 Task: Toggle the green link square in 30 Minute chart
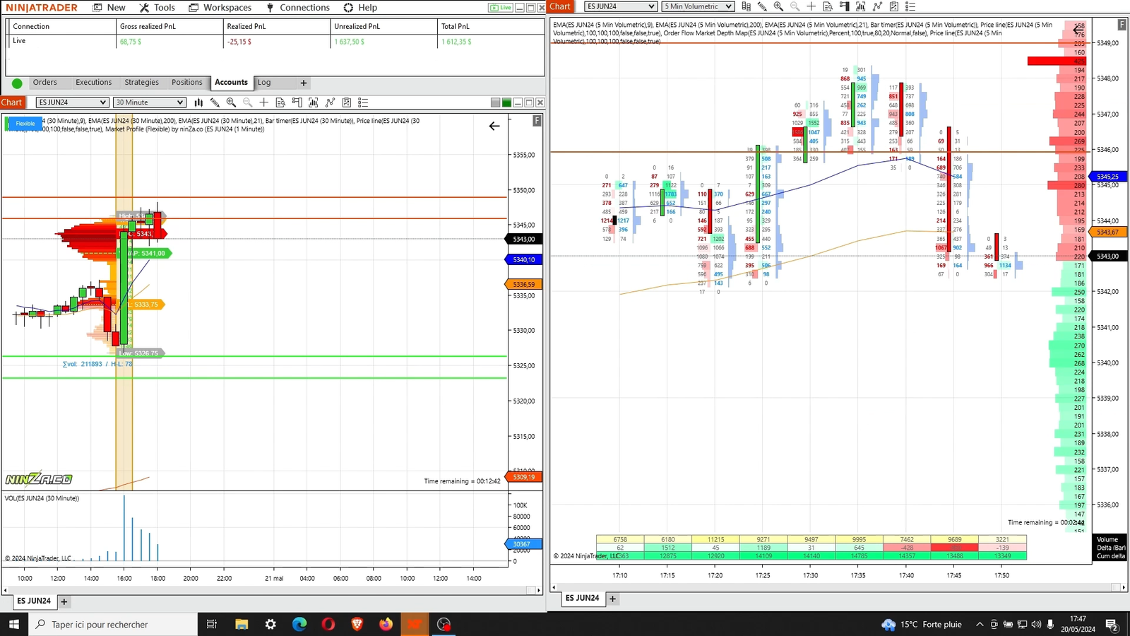coord(506,102)
